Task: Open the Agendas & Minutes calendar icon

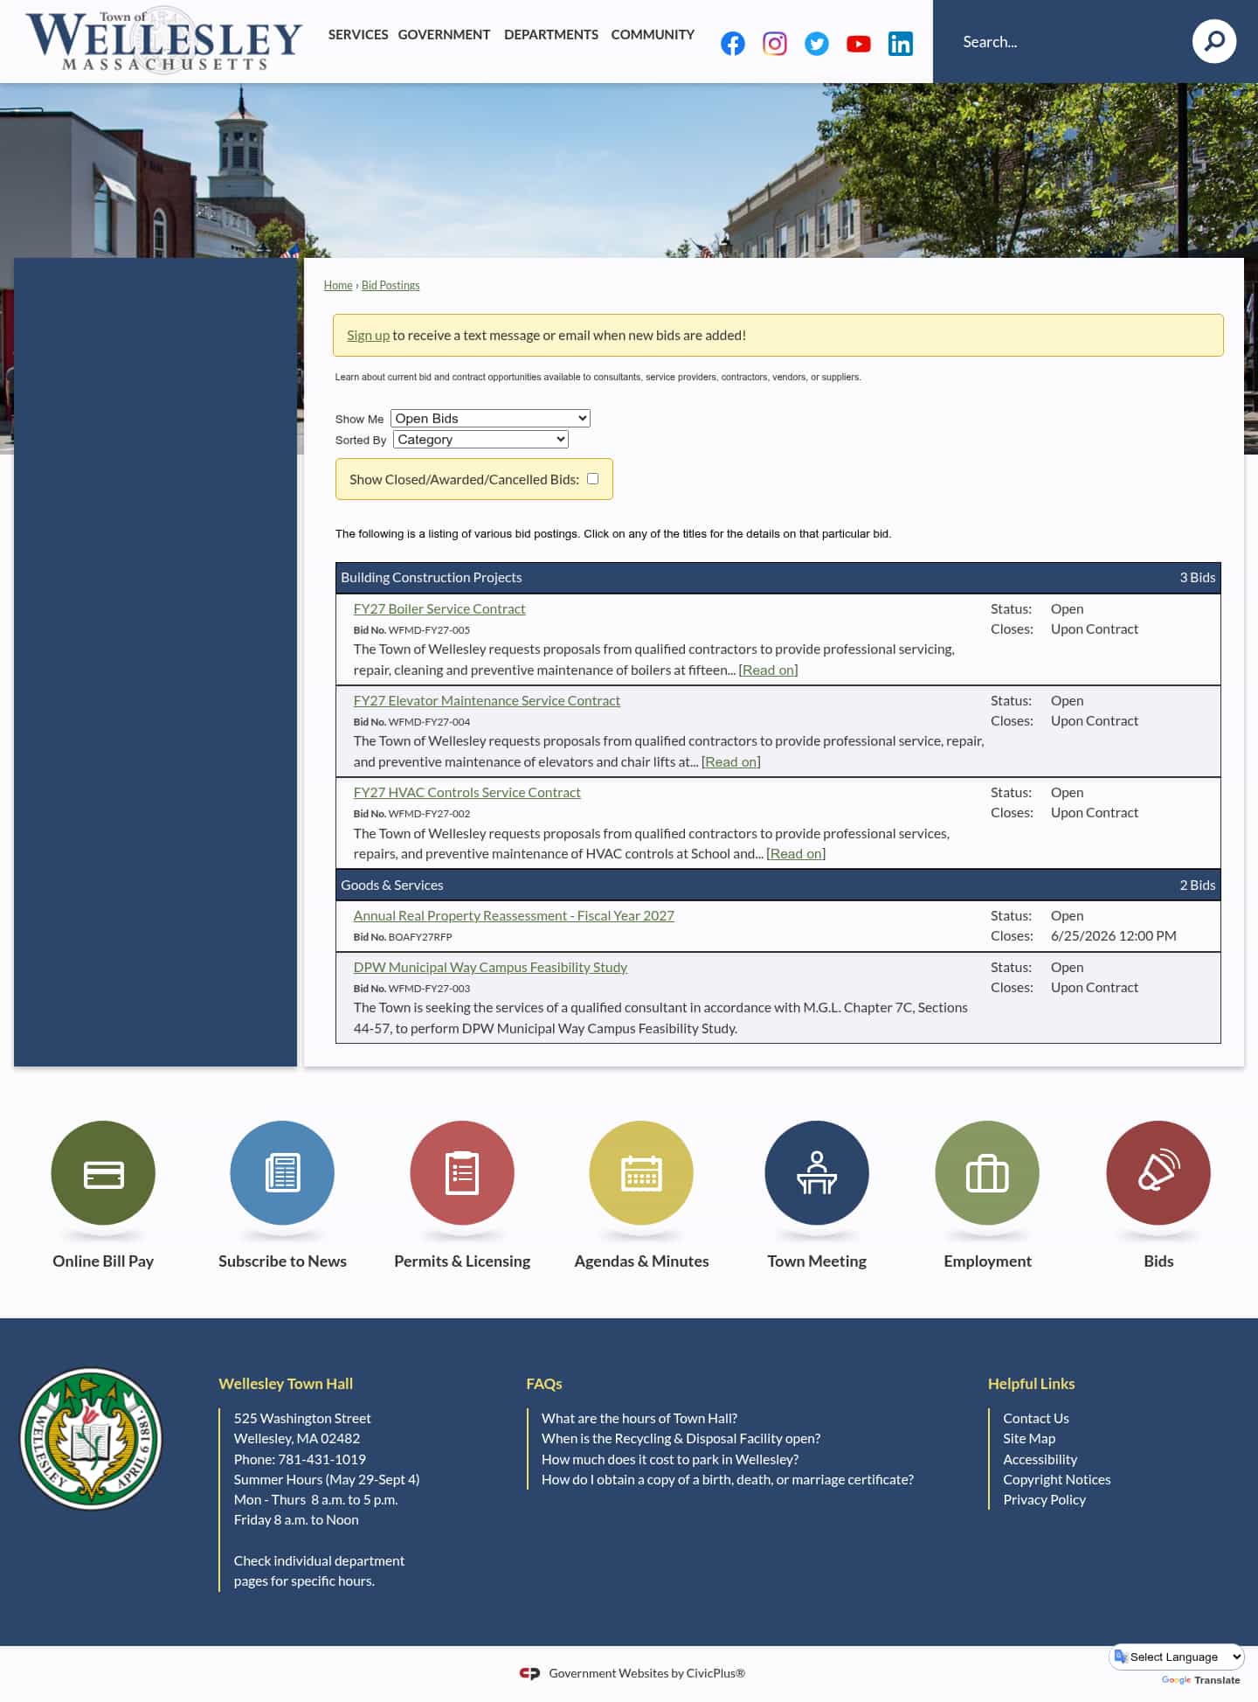Action: coord(641,1172)
